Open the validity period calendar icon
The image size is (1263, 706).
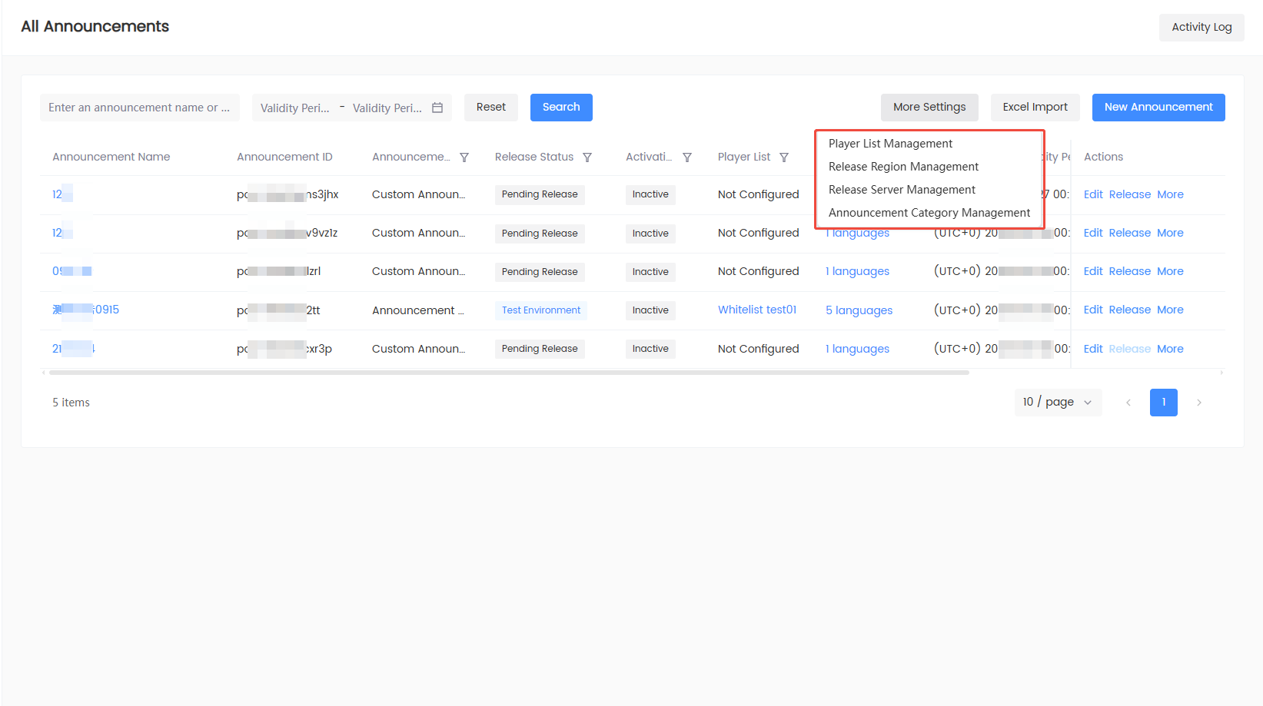click(437, 108)
